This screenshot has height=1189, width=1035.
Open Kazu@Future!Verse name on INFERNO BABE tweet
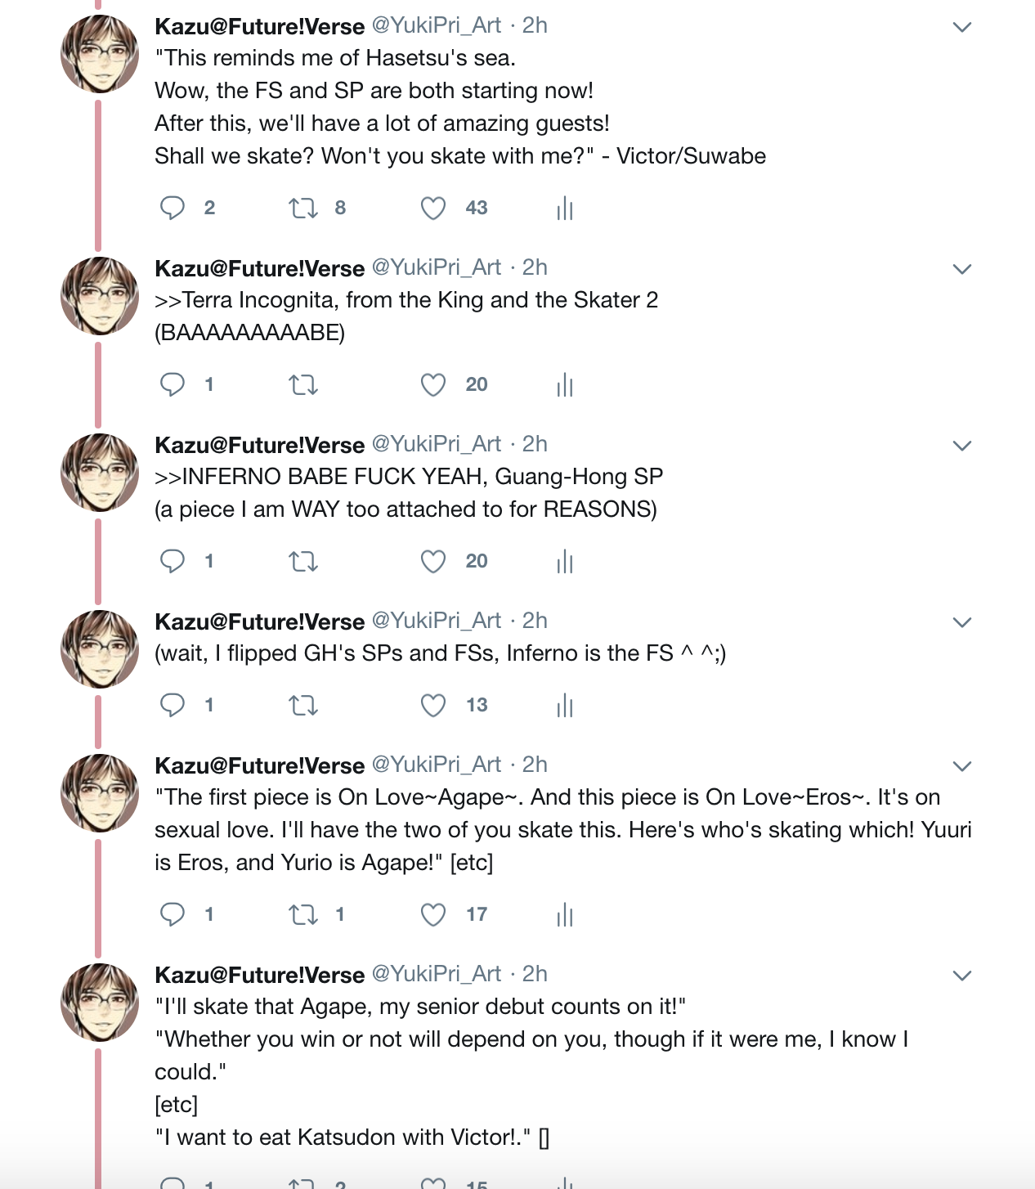259,445
